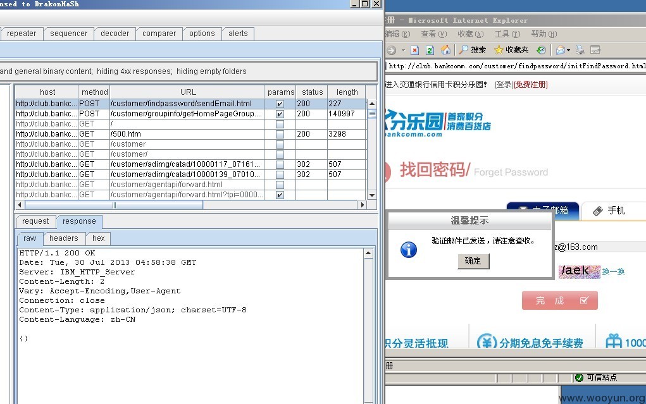
Task: Click the Mail envelope icon in IE
Action: point(561,50)
